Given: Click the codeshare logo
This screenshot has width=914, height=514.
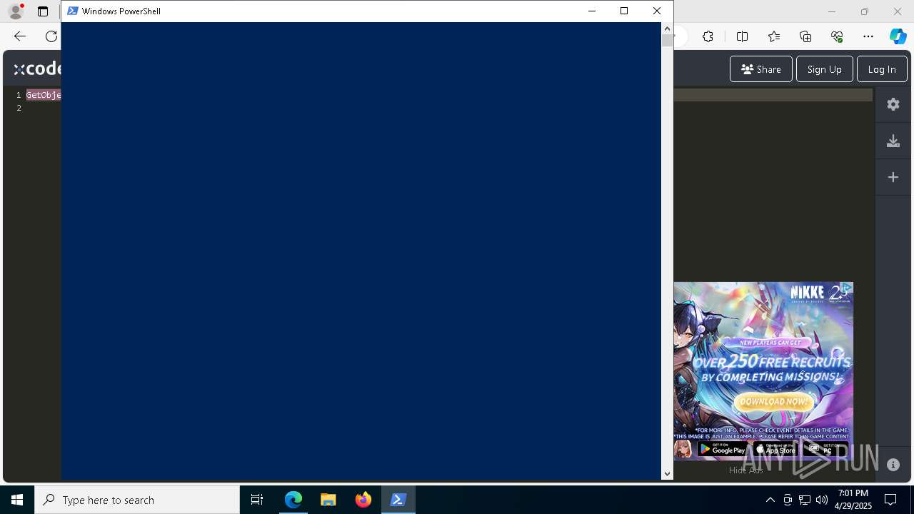Looking at the screenshot, I should pos(38,69).
